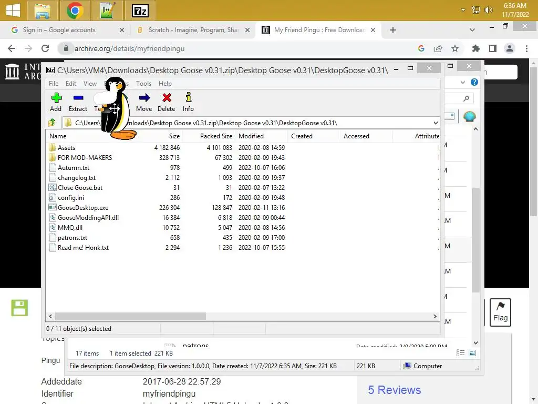Switch Explorer to large icons view
The image size is (538, 404).
click(x=472, y=353)
